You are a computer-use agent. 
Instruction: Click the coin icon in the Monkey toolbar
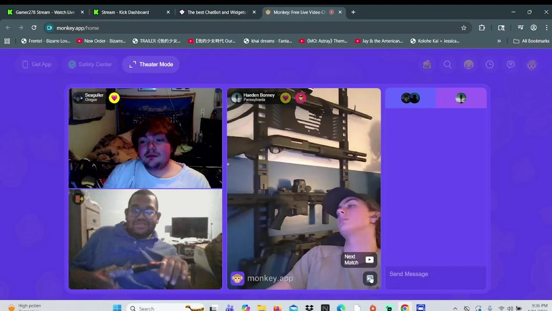tap(469, 64)
